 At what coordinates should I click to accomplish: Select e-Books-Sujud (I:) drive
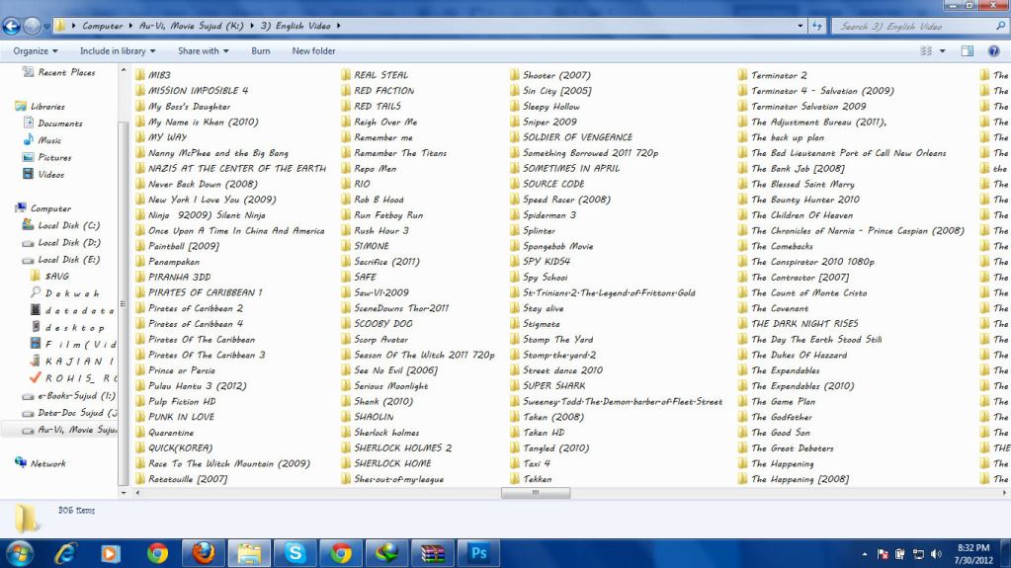pos(76,396)
